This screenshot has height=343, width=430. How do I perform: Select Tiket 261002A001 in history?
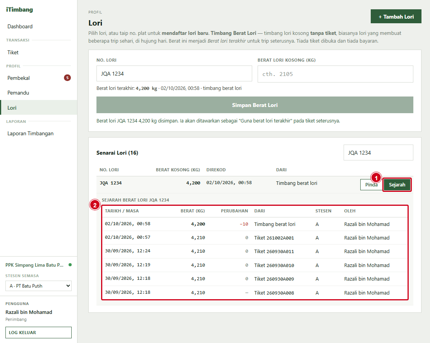coord(274,238)
